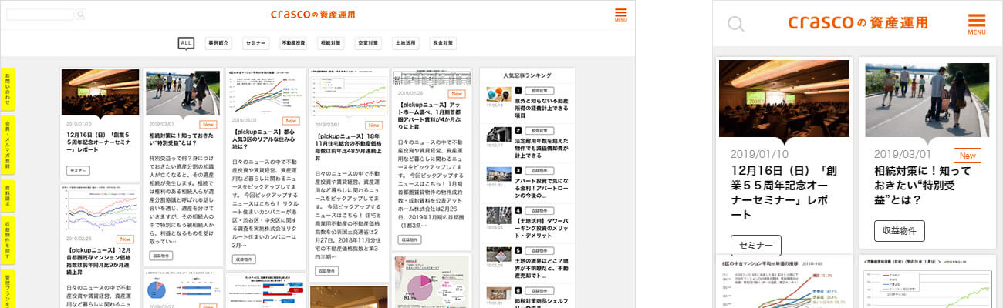Select the 相続対策 category filter
This screenshot has height=308, width=1003.
coord(330,43)
